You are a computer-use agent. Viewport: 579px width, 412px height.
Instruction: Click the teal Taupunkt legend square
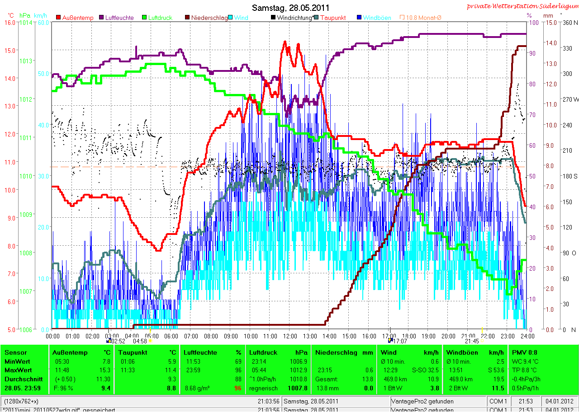click(x=316, y=18)
